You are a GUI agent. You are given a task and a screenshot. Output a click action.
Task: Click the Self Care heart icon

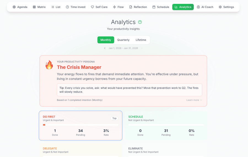point(92,7)
